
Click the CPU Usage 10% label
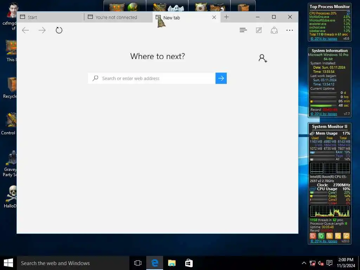click(333, 189)
